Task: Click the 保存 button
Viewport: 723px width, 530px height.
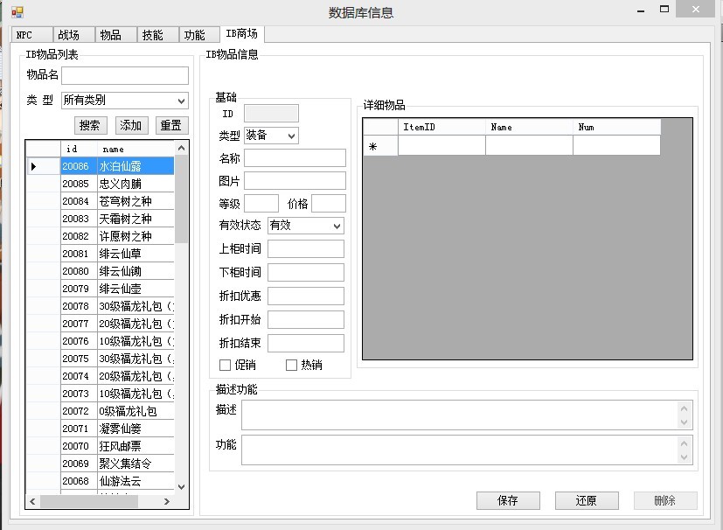Action: point(508,500)
